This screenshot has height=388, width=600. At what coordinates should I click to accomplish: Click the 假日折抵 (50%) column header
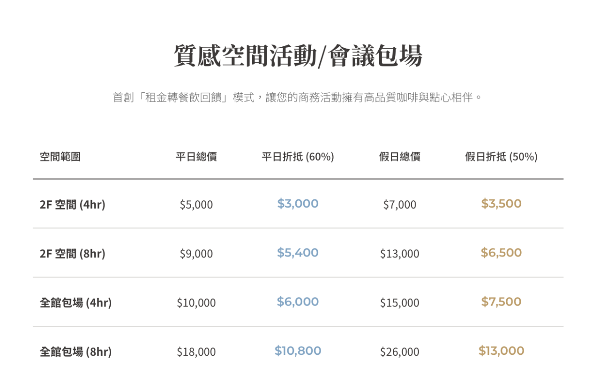click(x=501, y=157)
